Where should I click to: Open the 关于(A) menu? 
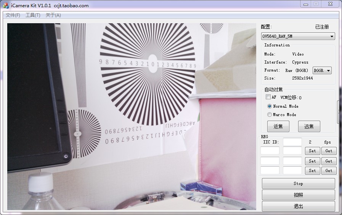click(53, 15)
